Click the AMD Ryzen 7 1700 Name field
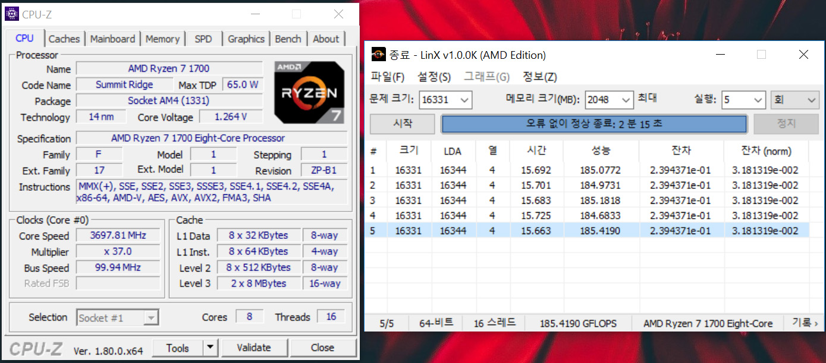Image resolution: width=826 pixels, height=363 pixels. pos(169,68)
